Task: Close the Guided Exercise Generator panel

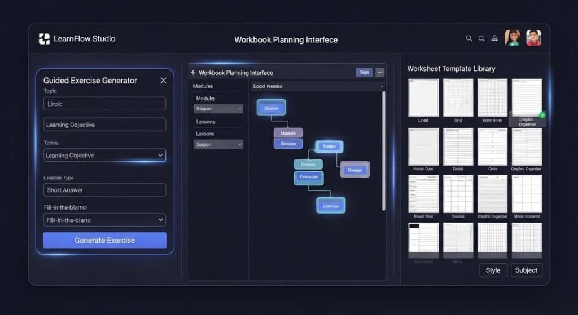Action: [x=163, y=80]
